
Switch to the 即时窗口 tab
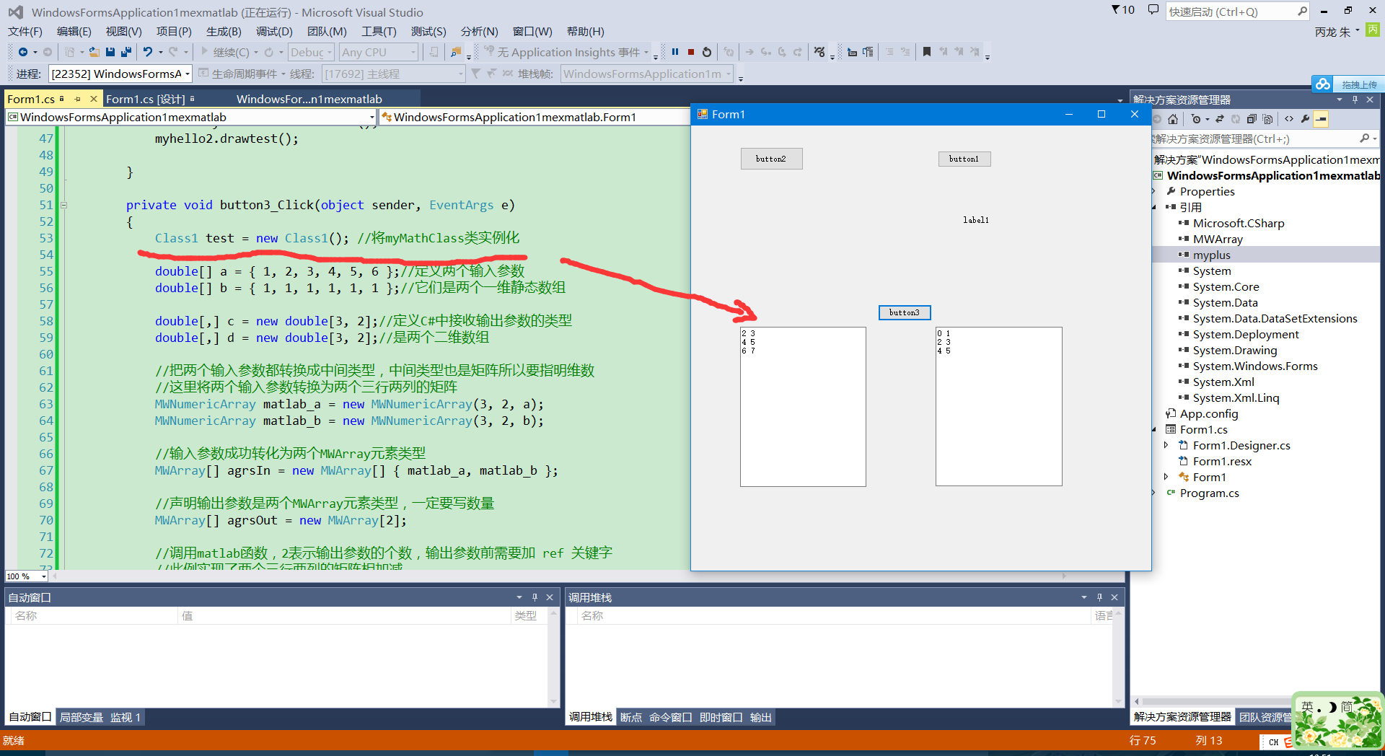pos(721,717)
